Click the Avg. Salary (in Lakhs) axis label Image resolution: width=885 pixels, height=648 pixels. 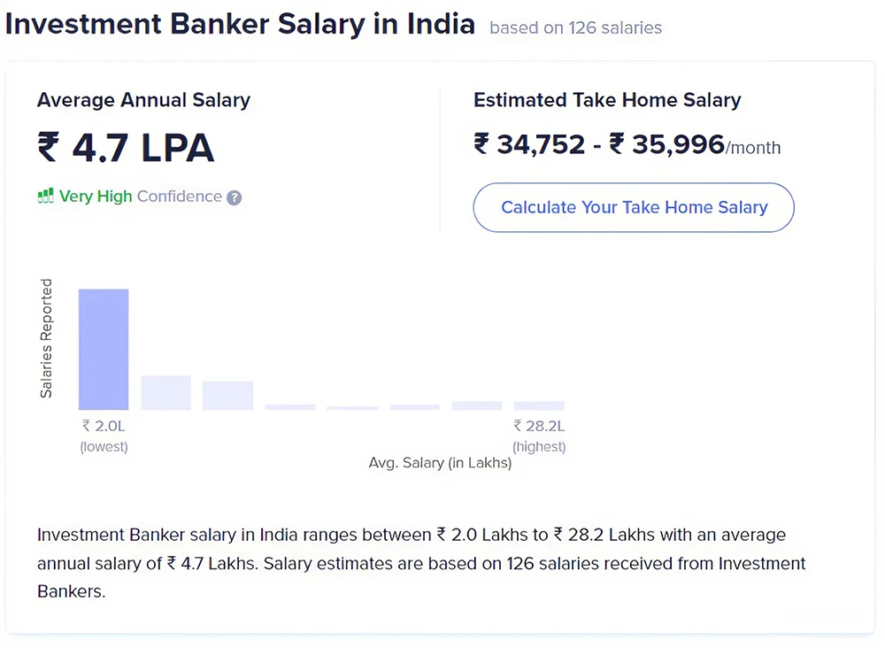[x=440, y=463]
